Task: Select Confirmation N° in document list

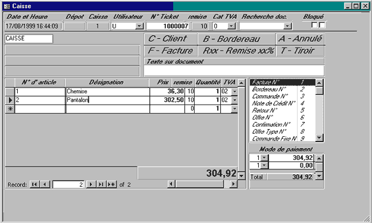Action: pos(282,124)
